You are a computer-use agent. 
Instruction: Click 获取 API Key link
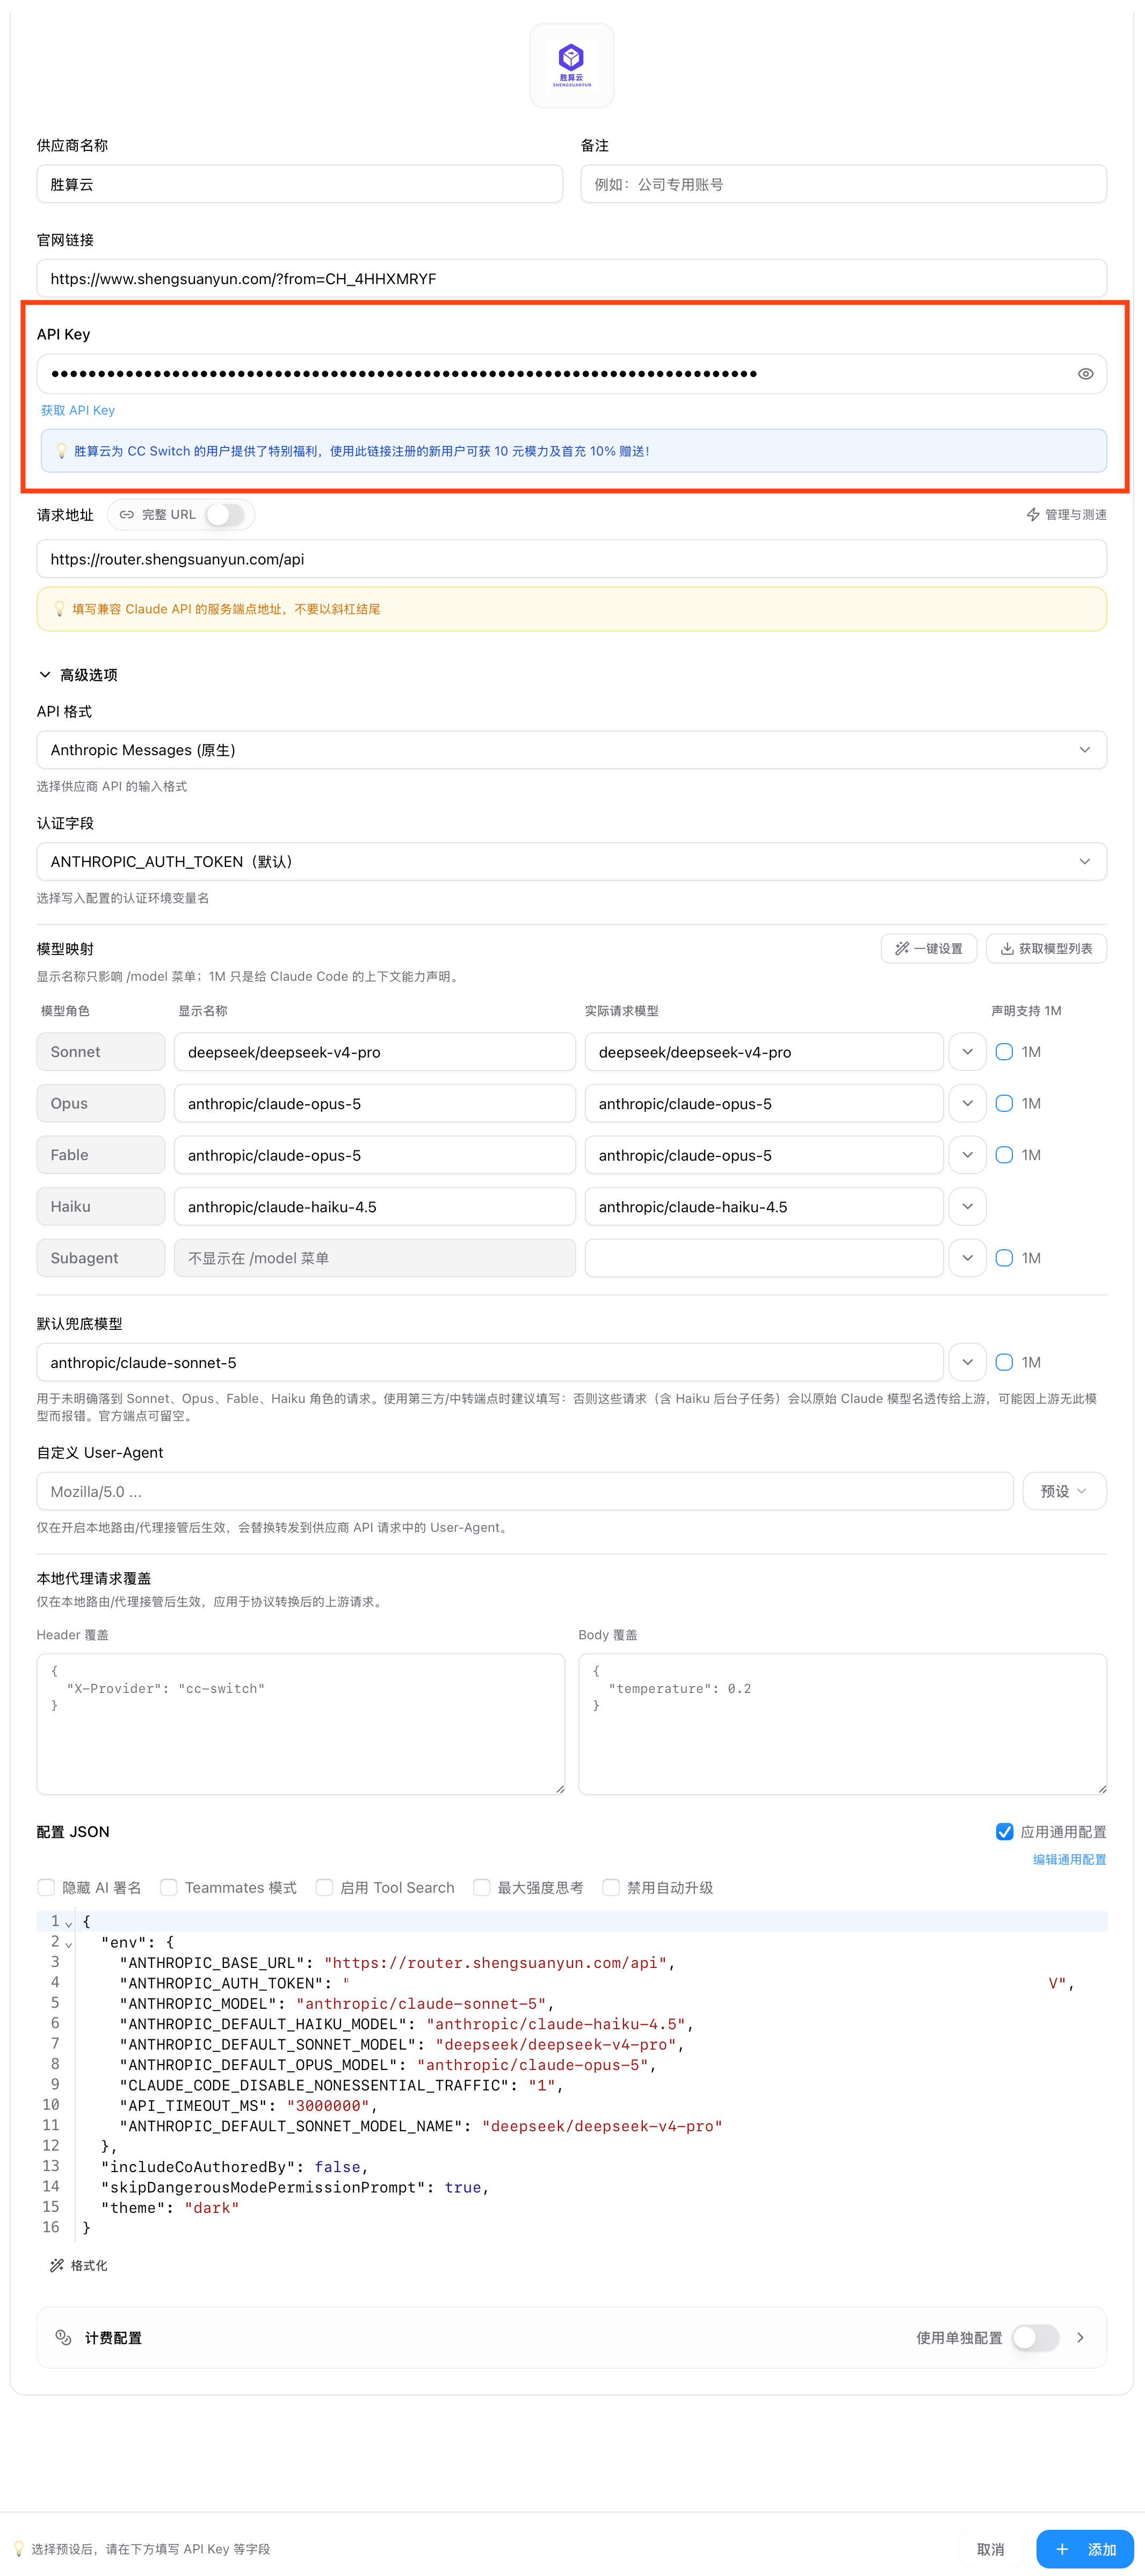click(78, 411)
